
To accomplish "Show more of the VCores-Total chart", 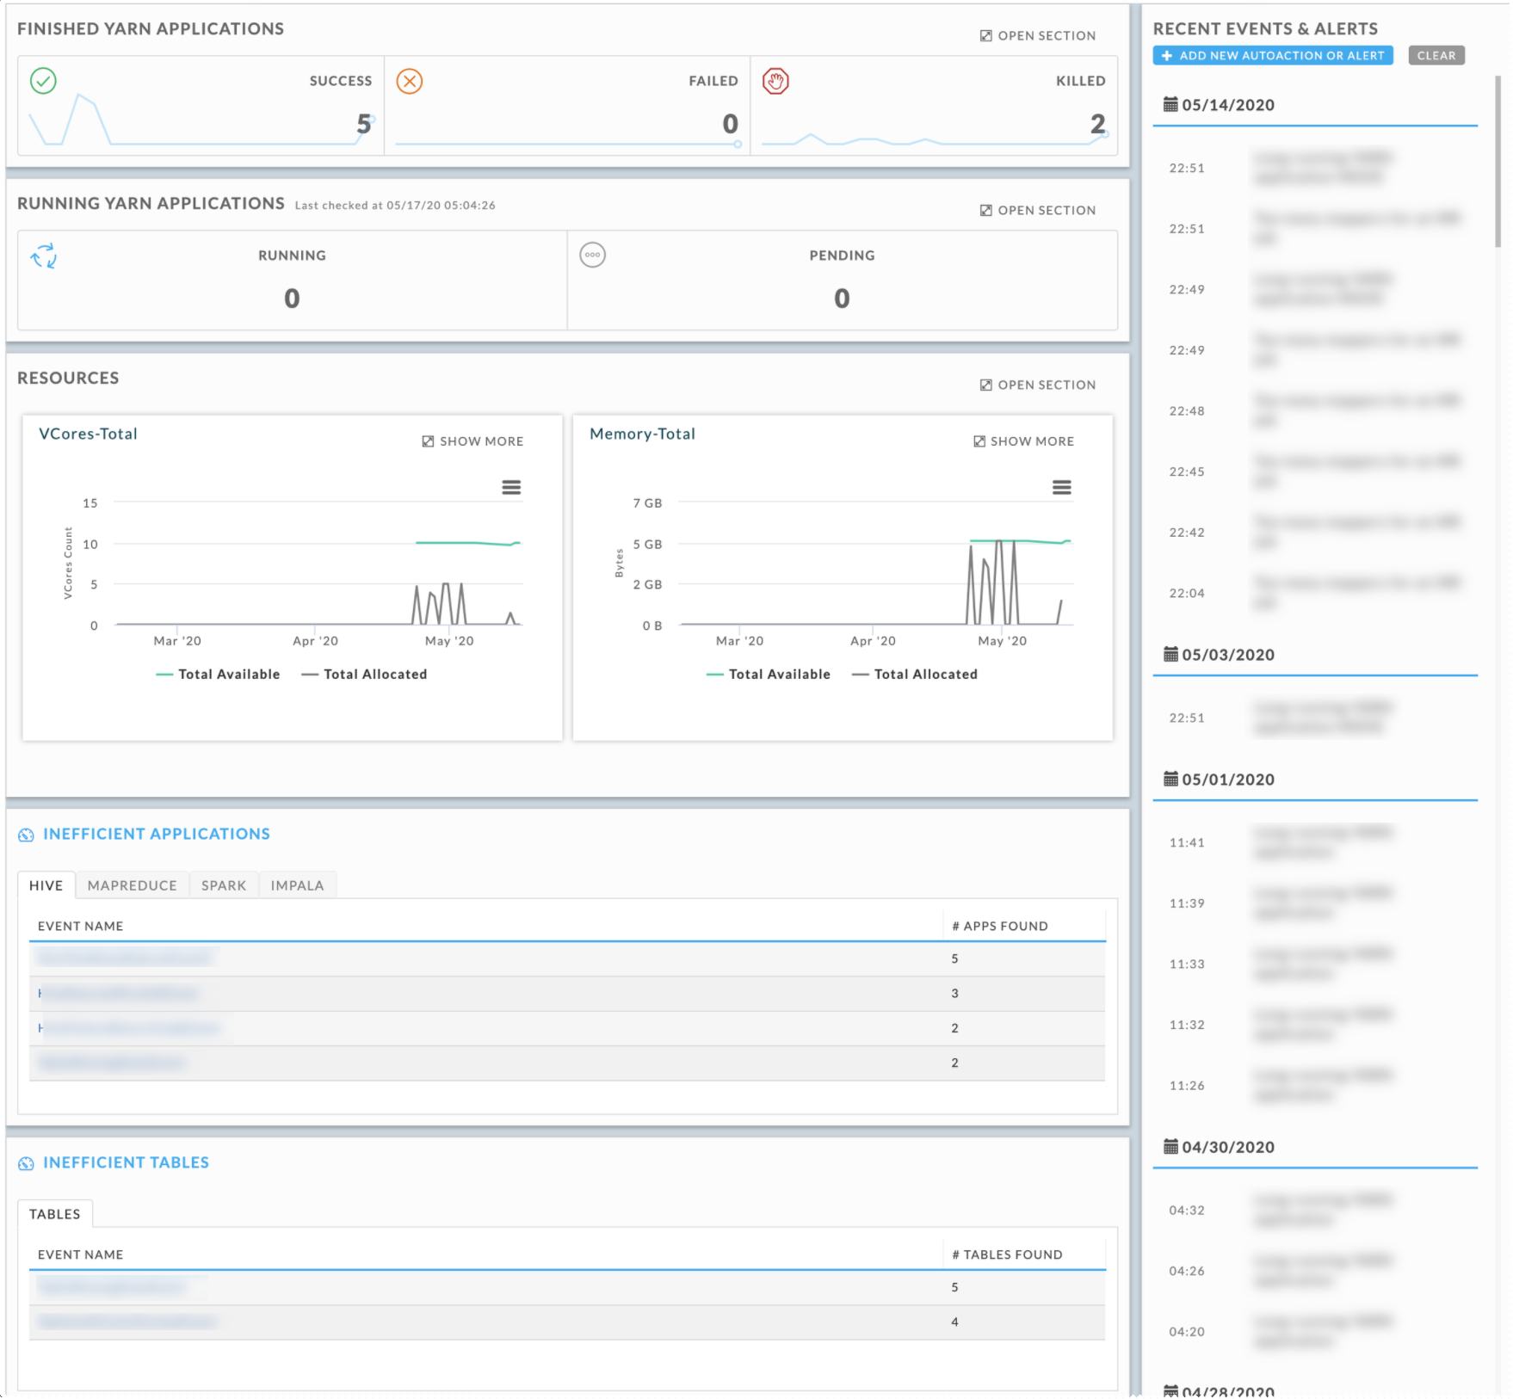I will 472,441.
